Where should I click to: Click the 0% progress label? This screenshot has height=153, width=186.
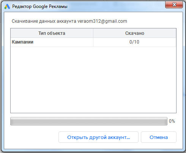[172, 121]
